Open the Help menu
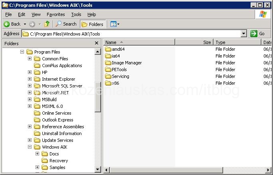 coord(91,14)
